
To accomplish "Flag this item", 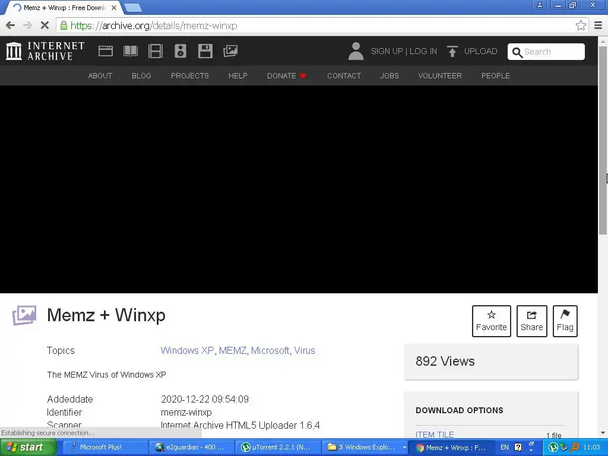I will (565, 321).
